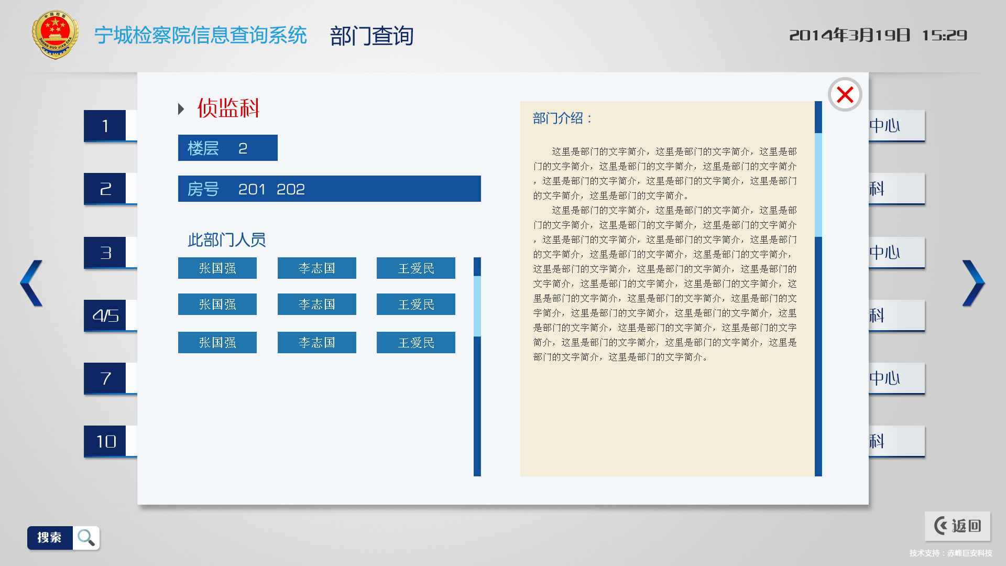Click the left navigation arrow
1006x566 pixels.
pyautogui.click(x=31, y=283)
